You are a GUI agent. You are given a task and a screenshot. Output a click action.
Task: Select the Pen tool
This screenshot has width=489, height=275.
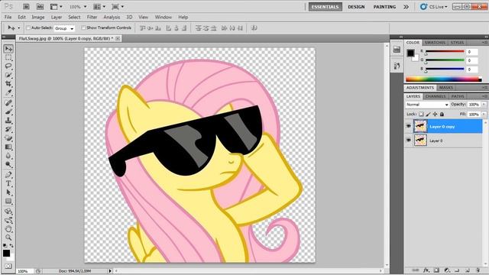[8, 175]
